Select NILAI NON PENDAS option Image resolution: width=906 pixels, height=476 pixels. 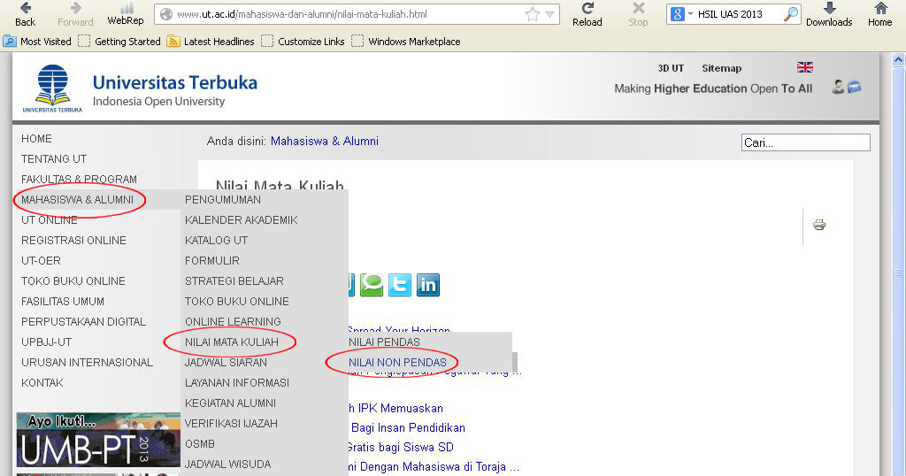pyautogui.click(x=397, y=362)
